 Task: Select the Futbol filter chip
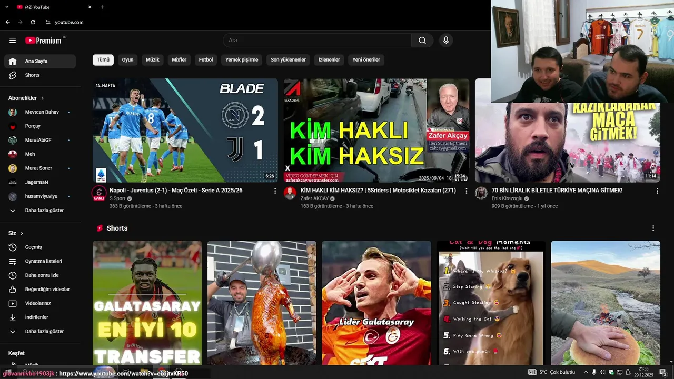click(x=206, y=60)
